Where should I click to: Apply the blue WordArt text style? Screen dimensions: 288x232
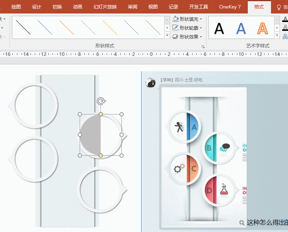[241, 28]
